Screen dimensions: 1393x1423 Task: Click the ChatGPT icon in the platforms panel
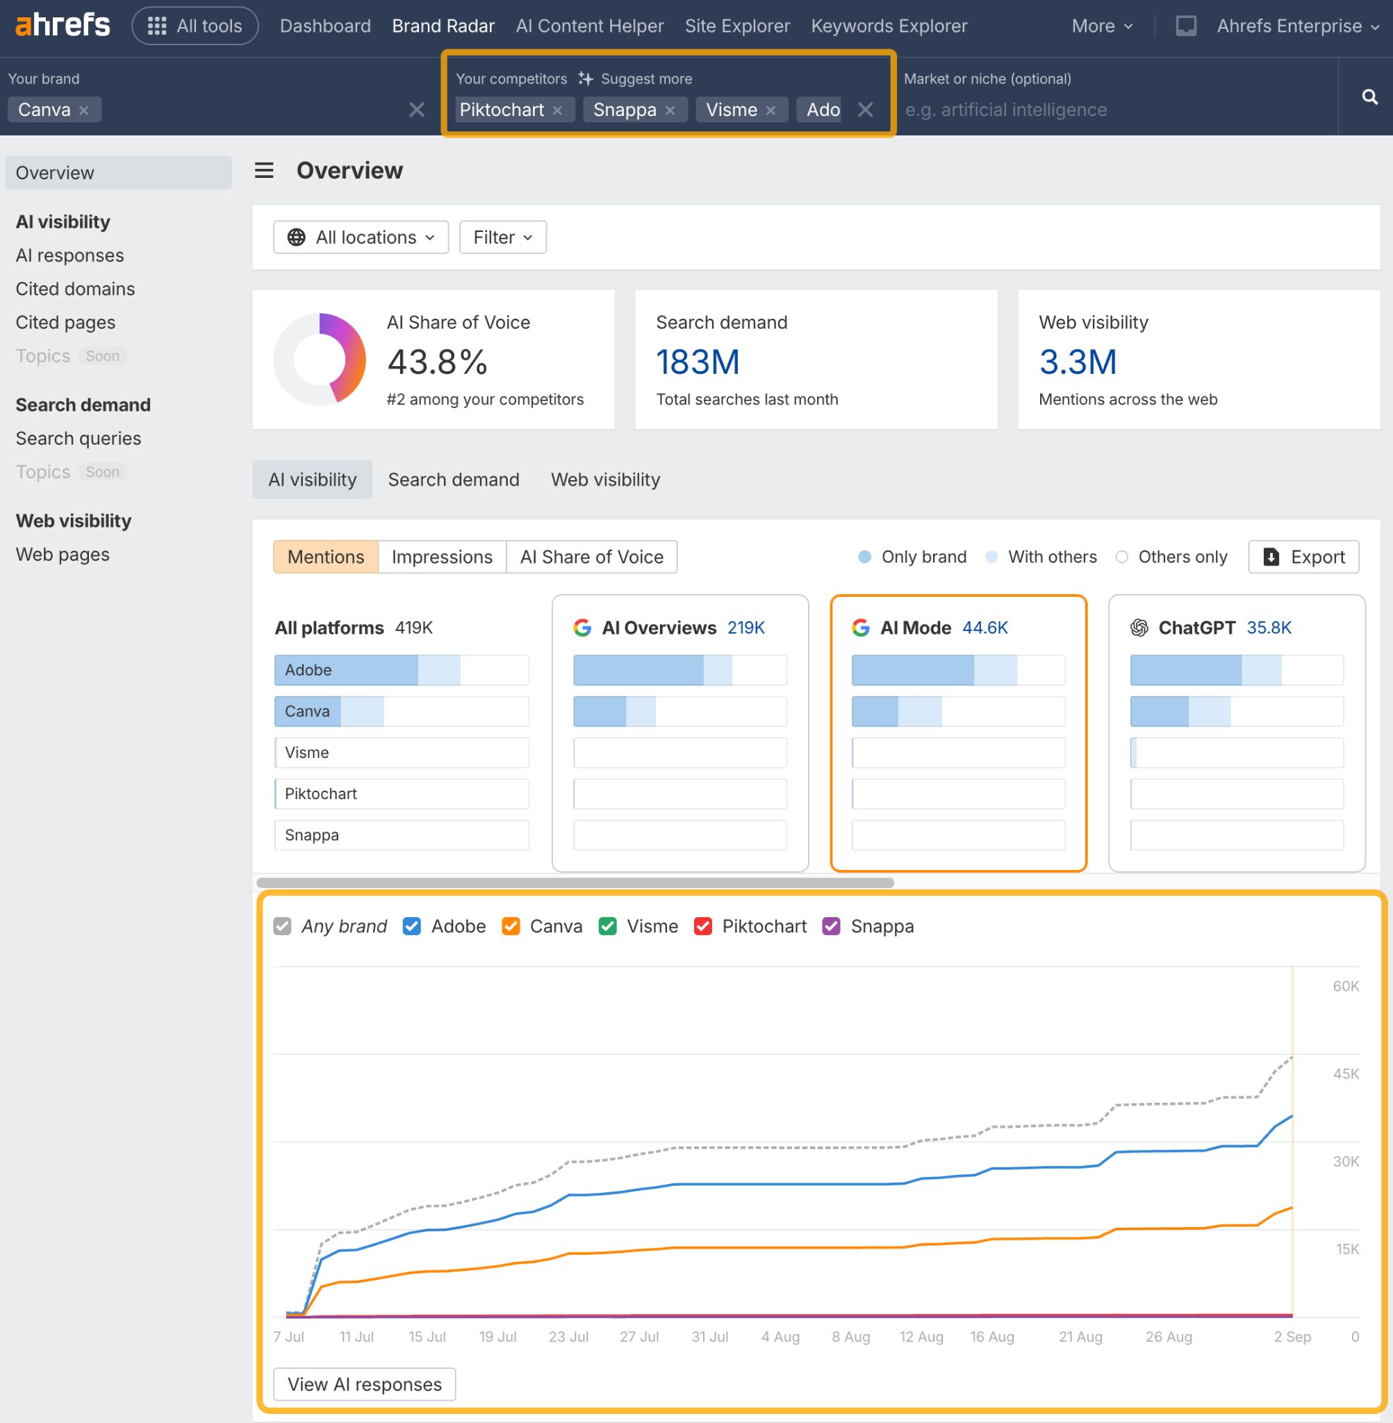coord(1139,627)
